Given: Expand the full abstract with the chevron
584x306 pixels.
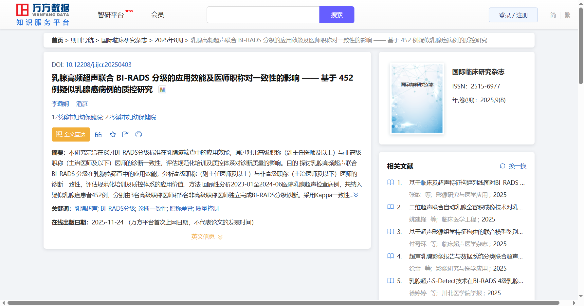Looking at the screenshot, I should [x=356, y=195].
